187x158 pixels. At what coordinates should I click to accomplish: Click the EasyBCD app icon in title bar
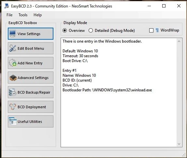click(7, 6)
